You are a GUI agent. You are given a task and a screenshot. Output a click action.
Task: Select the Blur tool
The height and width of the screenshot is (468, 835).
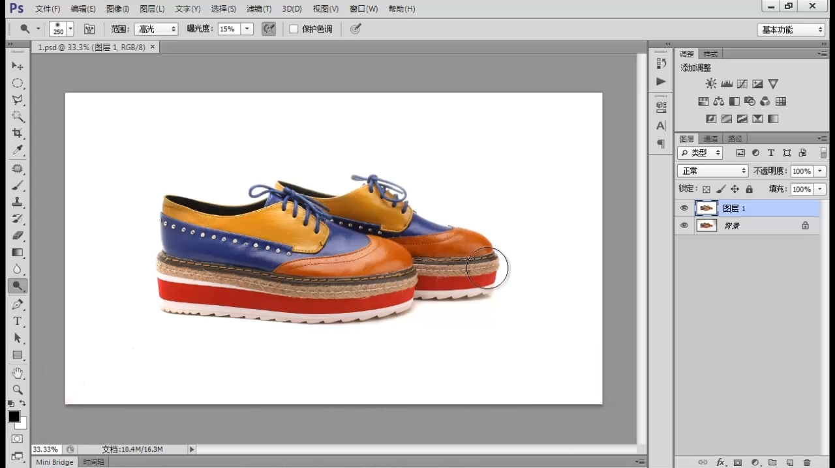pyautogui.click(x=18, y=269)
